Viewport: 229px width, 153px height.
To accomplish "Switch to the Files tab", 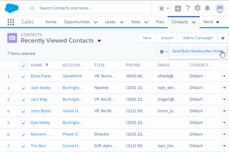I will click(160, 22).
